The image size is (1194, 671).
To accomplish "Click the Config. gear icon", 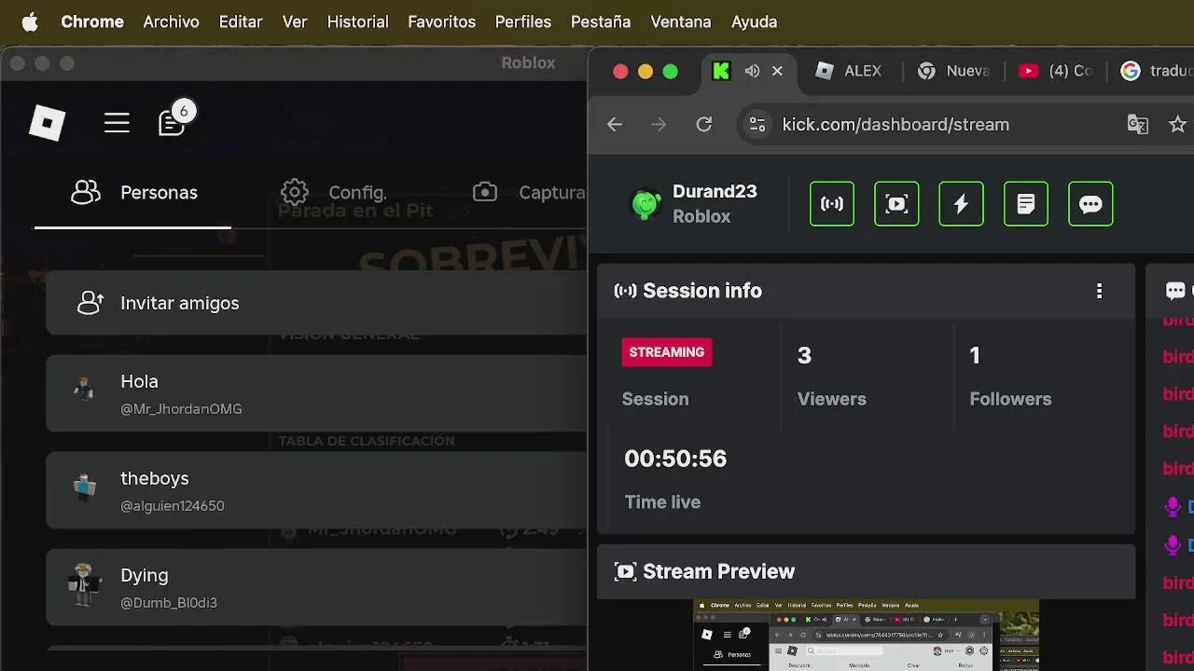I will (295, 193).
